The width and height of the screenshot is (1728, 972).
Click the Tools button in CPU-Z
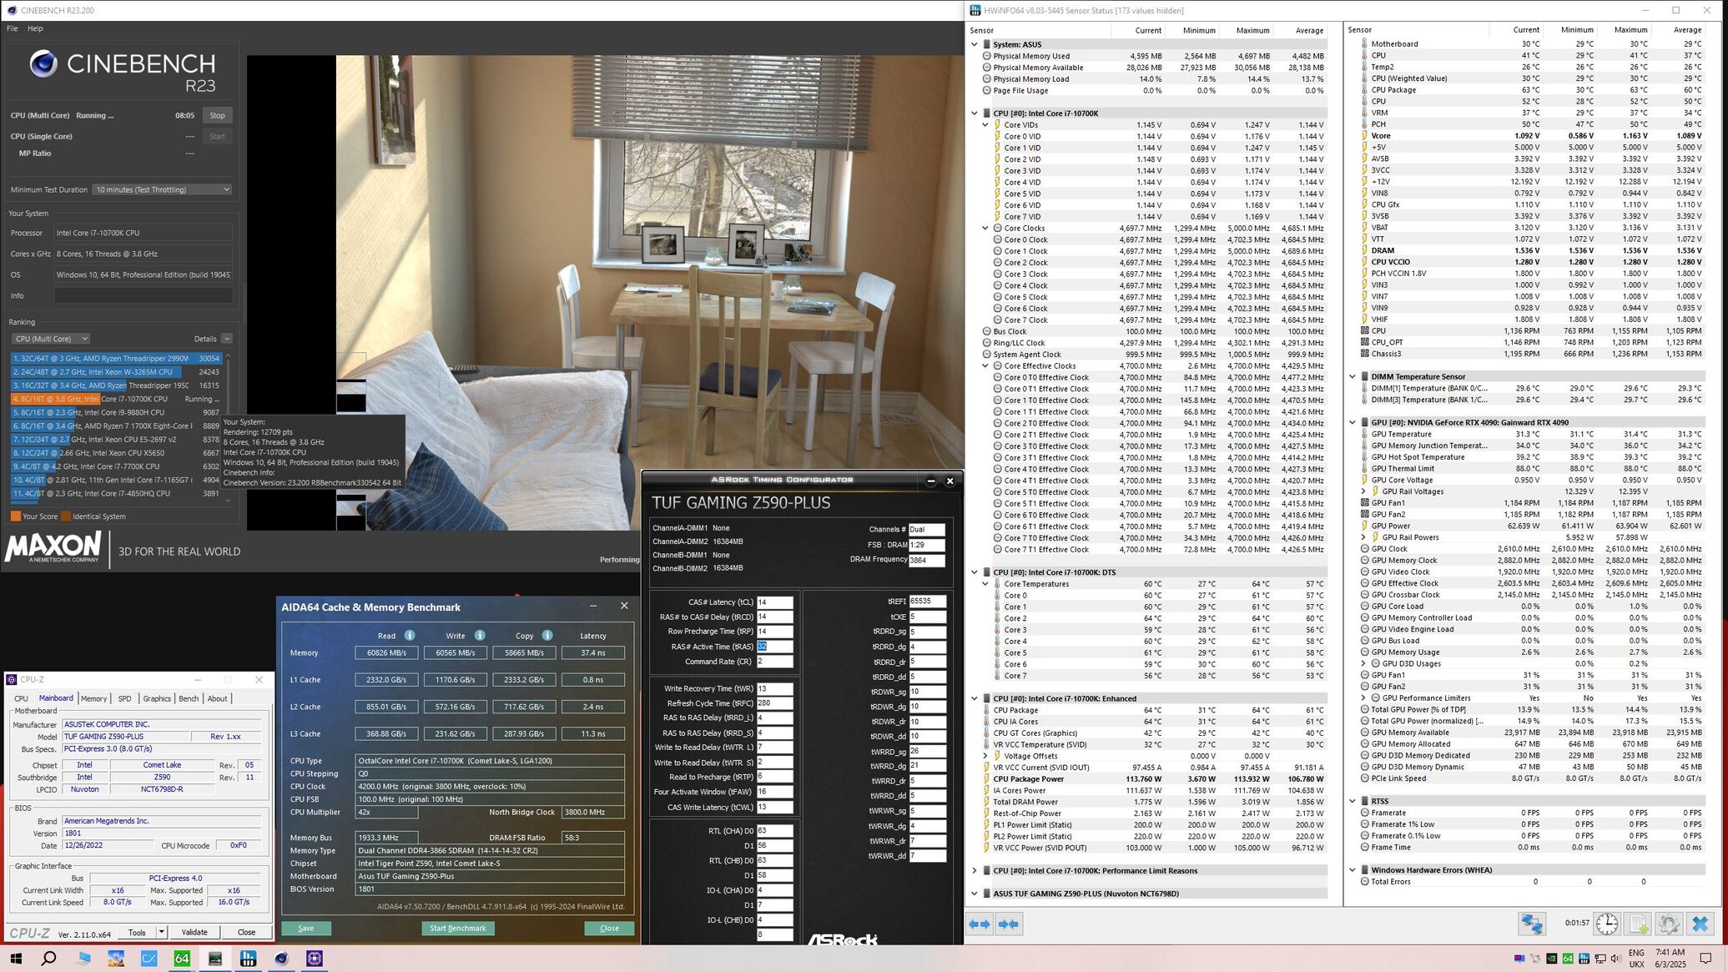point(137,932)
